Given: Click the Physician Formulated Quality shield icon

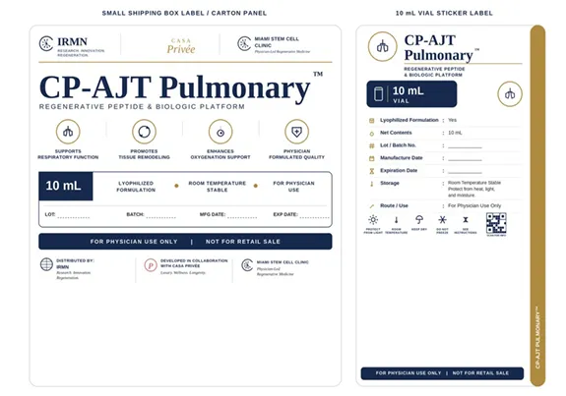Looking at the screenshot, I should coord(296,132).
